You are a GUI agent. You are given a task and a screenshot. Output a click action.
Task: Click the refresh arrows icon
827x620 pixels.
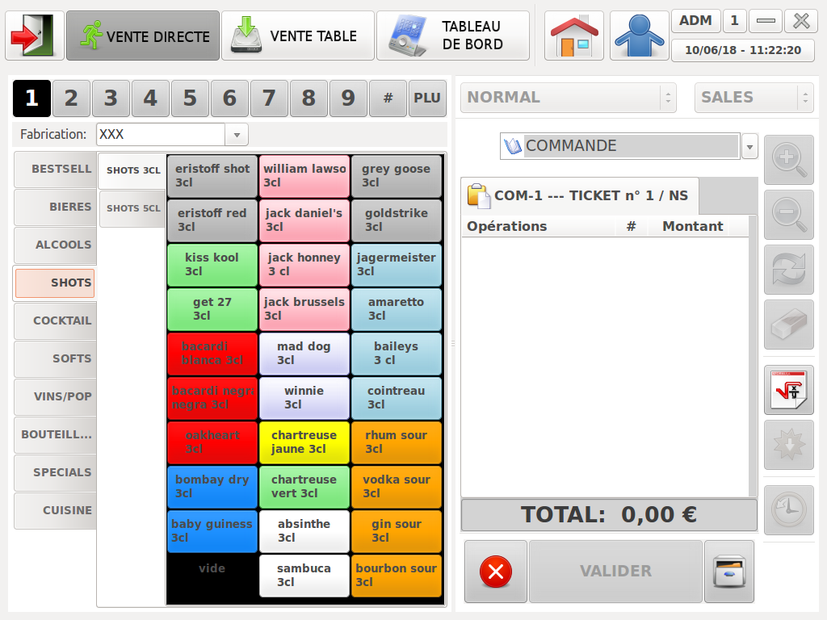788,270
